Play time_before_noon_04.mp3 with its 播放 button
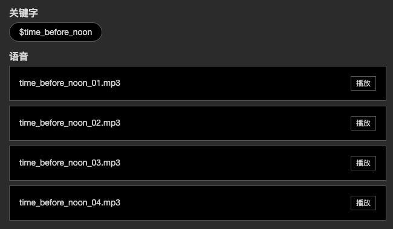Viewport: 393px width, 229px height. click(x=363, y=202)
